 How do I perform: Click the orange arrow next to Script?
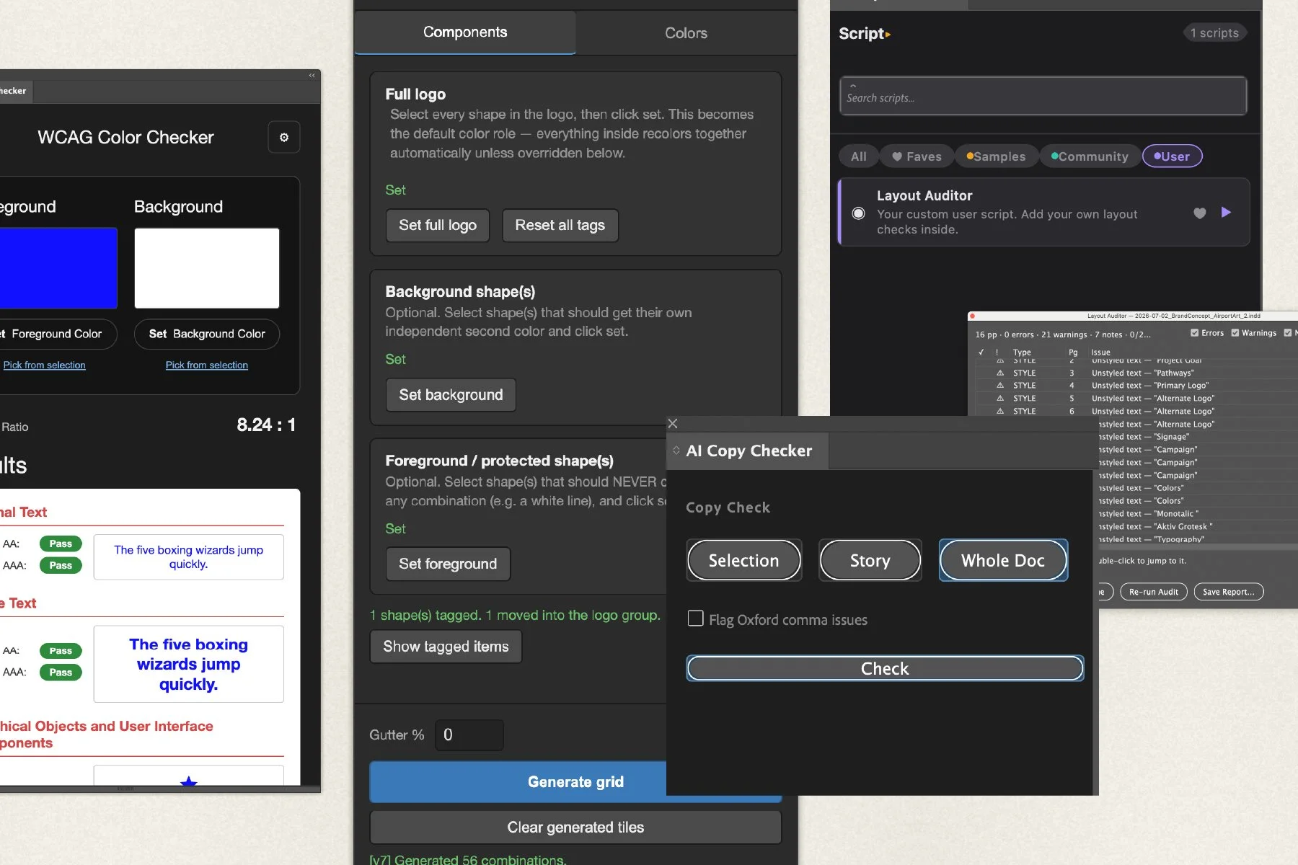888,34
